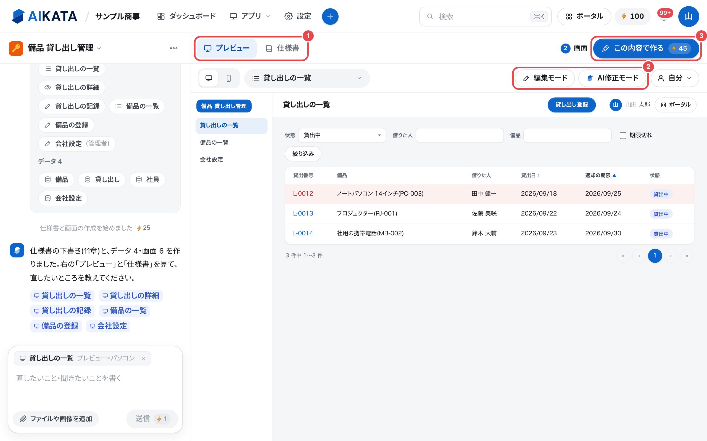Viewport: 707px width, 441px height.
Task: Switch to the プレビュー tab
Action: click(x=227, y=48)
